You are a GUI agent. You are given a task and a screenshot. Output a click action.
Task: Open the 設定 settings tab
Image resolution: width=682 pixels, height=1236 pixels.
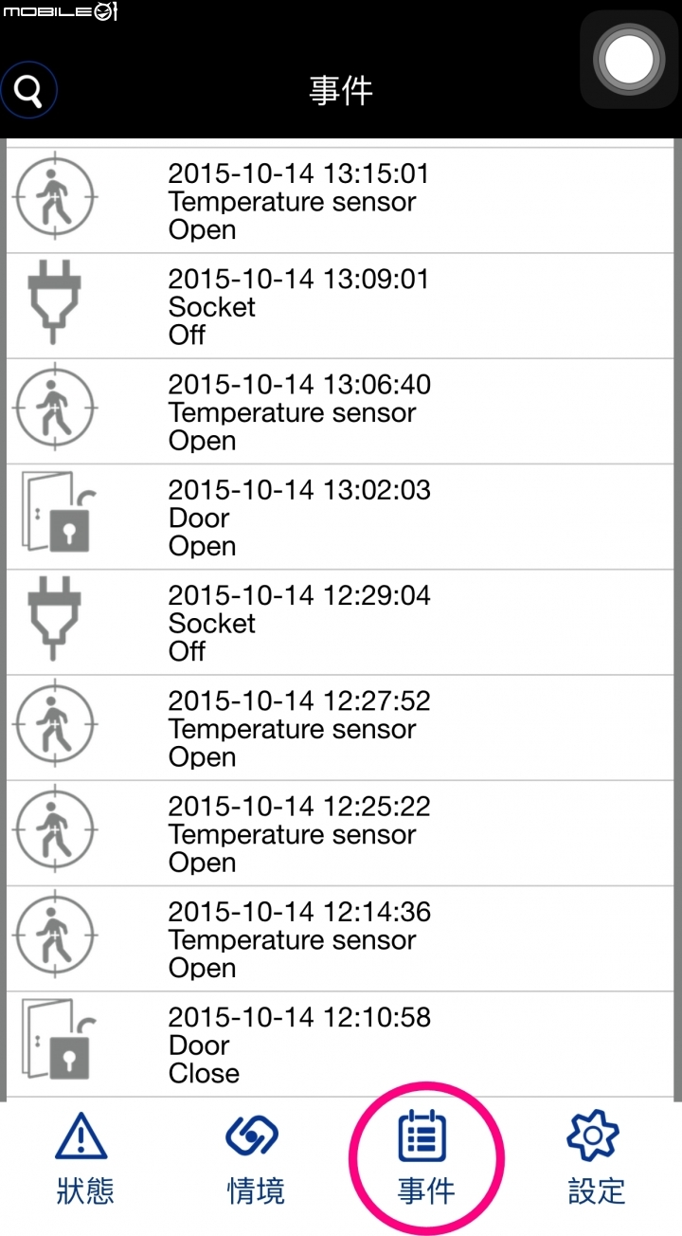point(597,1158)
